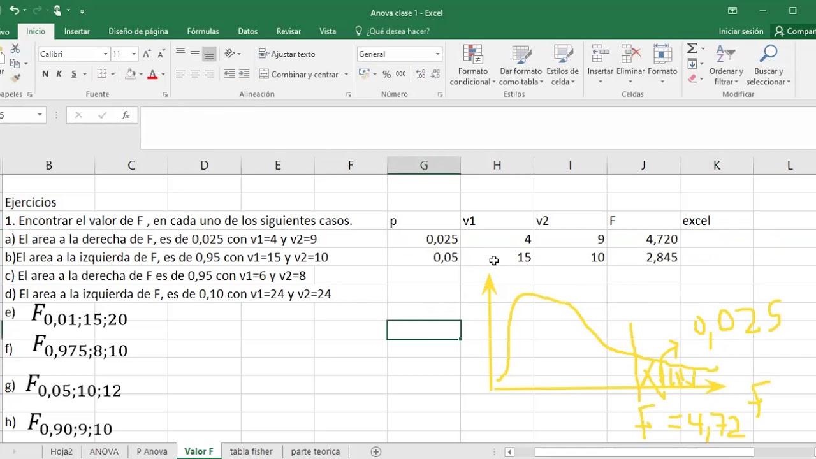Click the Fill down icon
The height and width of the screenshot is (459, 816).
click(x=692, y=64)
